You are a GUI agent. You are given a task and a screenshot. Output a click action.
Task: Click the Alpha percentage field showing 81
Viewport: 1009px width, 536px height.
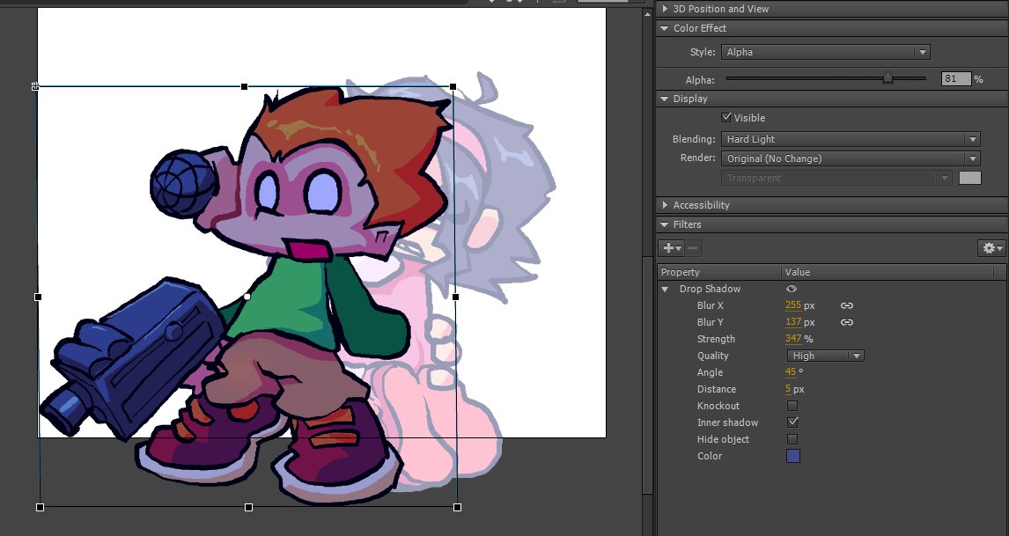click(x=955, y=79)
